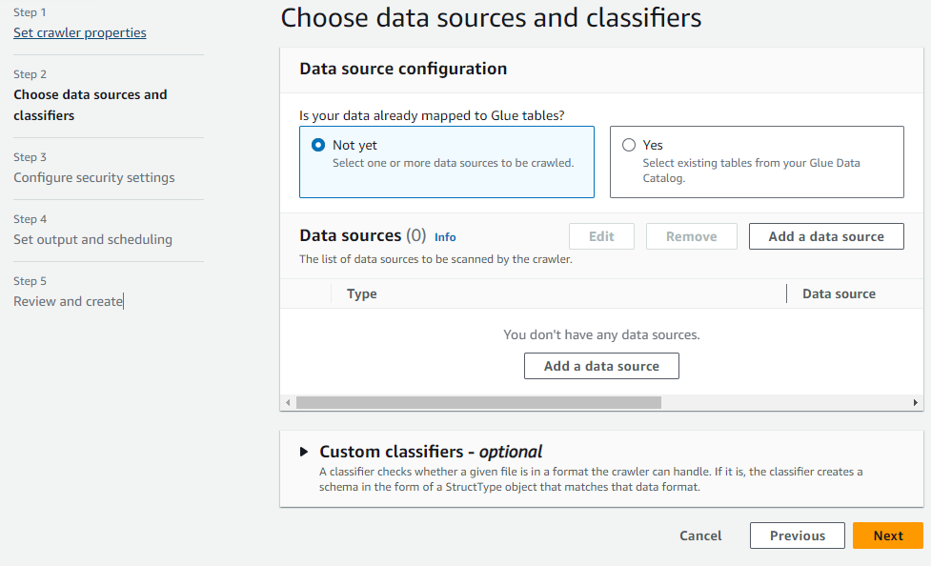Open the Info link beside Data sources

tap(445, 236)
